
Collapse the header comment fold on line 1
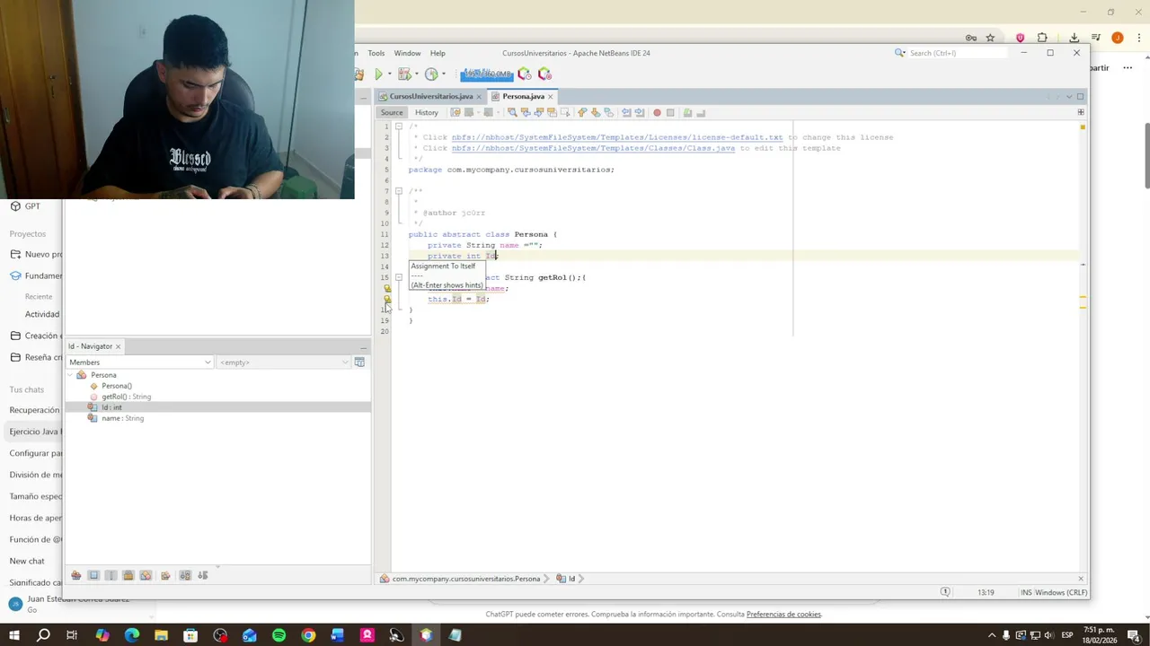(x=398, y=127)
